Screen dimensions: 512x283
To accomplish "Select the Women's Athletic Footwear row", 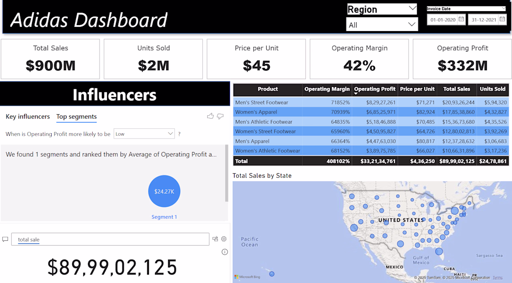I will tap(371, 151).
